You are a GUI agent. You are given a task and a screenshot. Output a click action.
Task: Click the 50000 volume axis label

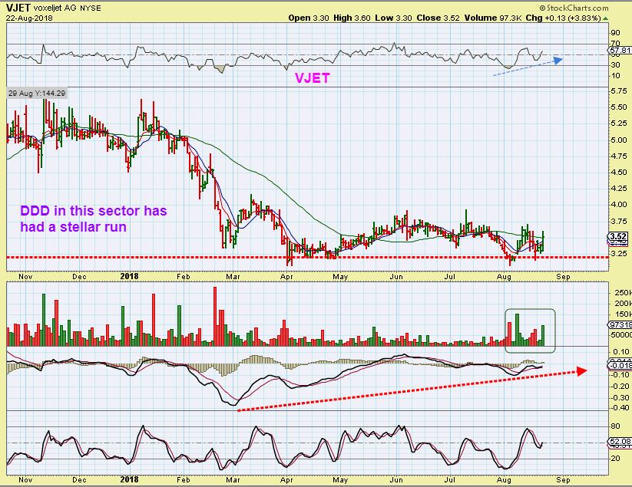tap(621, 335)
